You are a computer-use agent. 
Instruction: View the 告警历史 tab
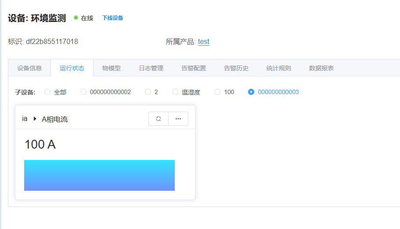click(x=236, y=68)
